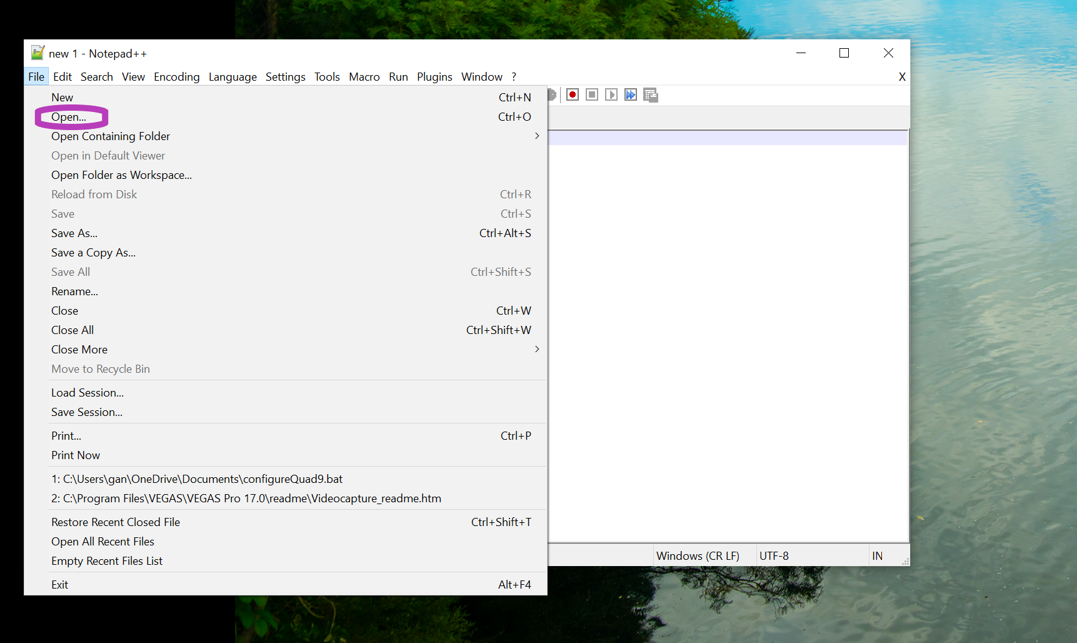Open recent file configureQuad9.bat
The height and width of the screenshot is (643, 1077).
[286, 478]
